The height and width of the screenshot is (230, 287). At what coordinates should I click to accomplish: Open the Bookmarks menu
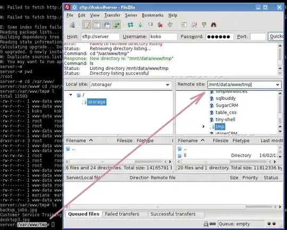tap(153, 15)
